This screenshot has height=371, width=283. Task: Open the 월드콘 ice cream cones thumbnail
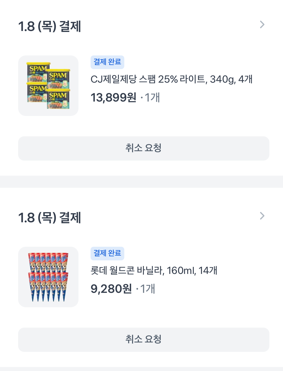(48, 277)
